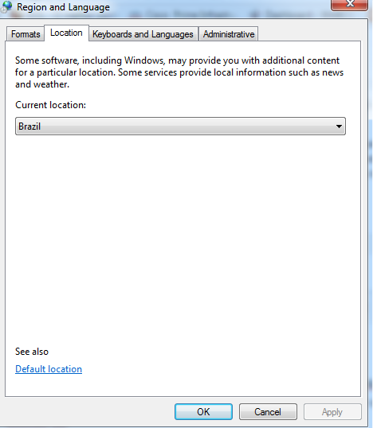Go to the Administrative tab
Image resolution: width=373 pixels, height=428 pixels.
pyautogui.click(x=229, y=34)
